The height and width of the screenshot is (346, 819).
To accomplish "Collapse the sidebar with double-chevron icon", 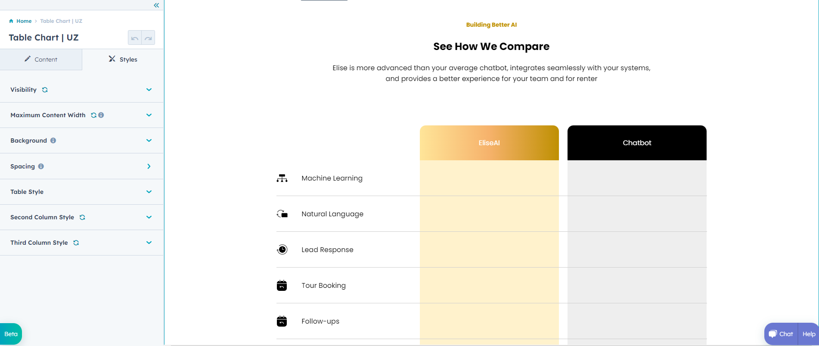I will (x=156, y=5).
